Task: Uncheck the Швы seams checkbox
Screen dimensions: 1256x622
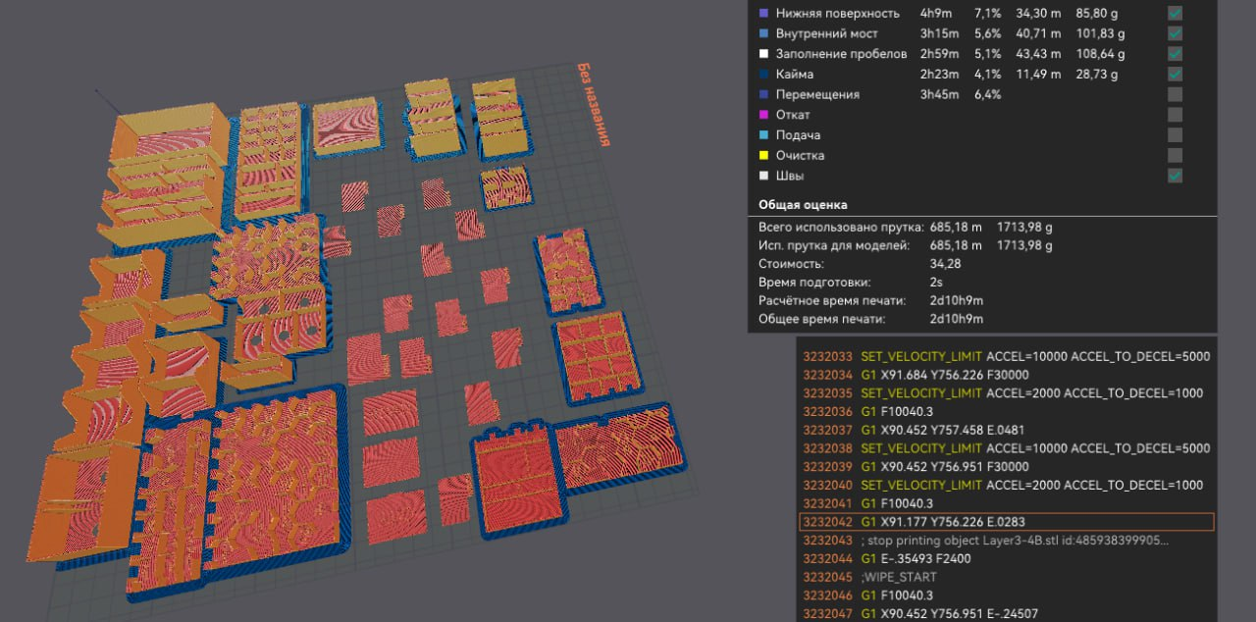Action: point(1175,176)
